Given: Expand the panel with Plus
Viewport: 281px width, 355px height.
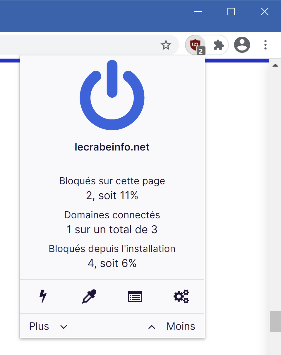Looking at the screenshot, I should point(48,326).
